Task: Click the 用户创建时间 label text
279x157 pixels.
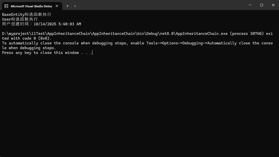Action: [16, 24]
